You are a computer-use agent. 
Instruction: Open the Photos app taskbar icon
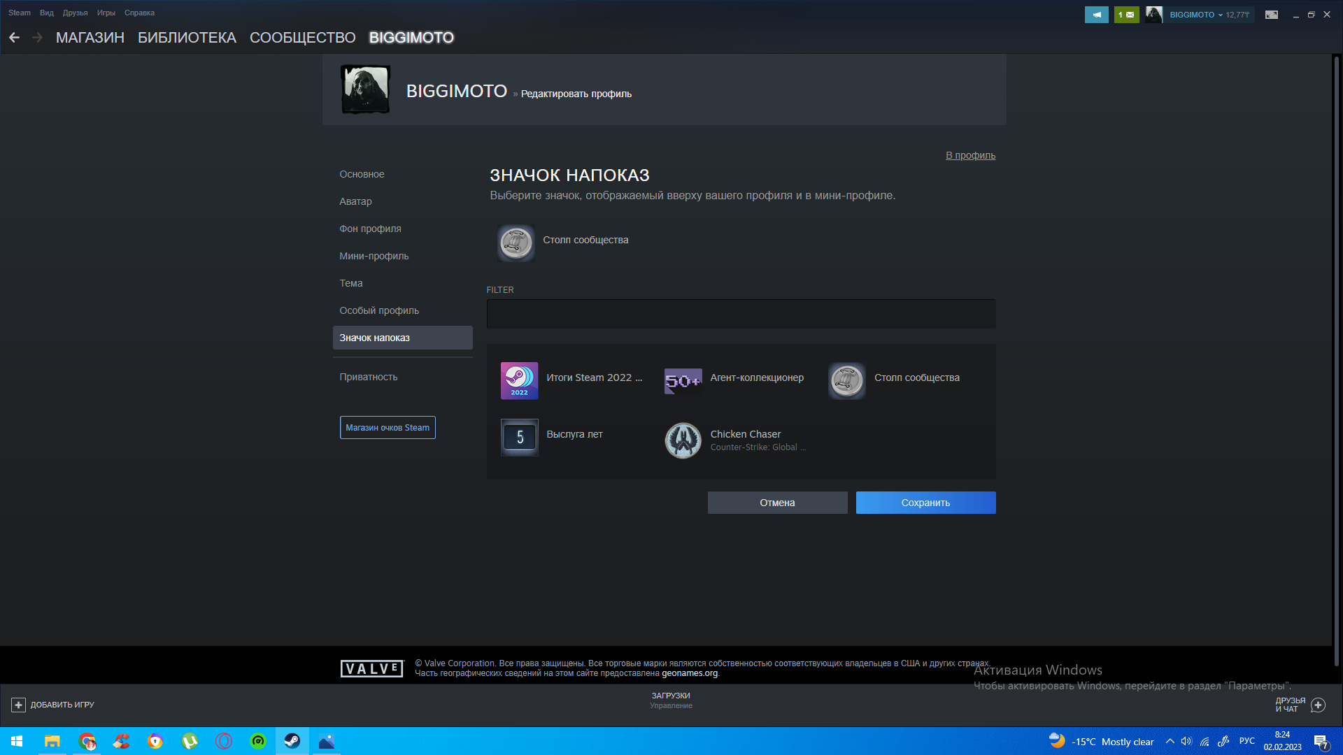[327, 741]
